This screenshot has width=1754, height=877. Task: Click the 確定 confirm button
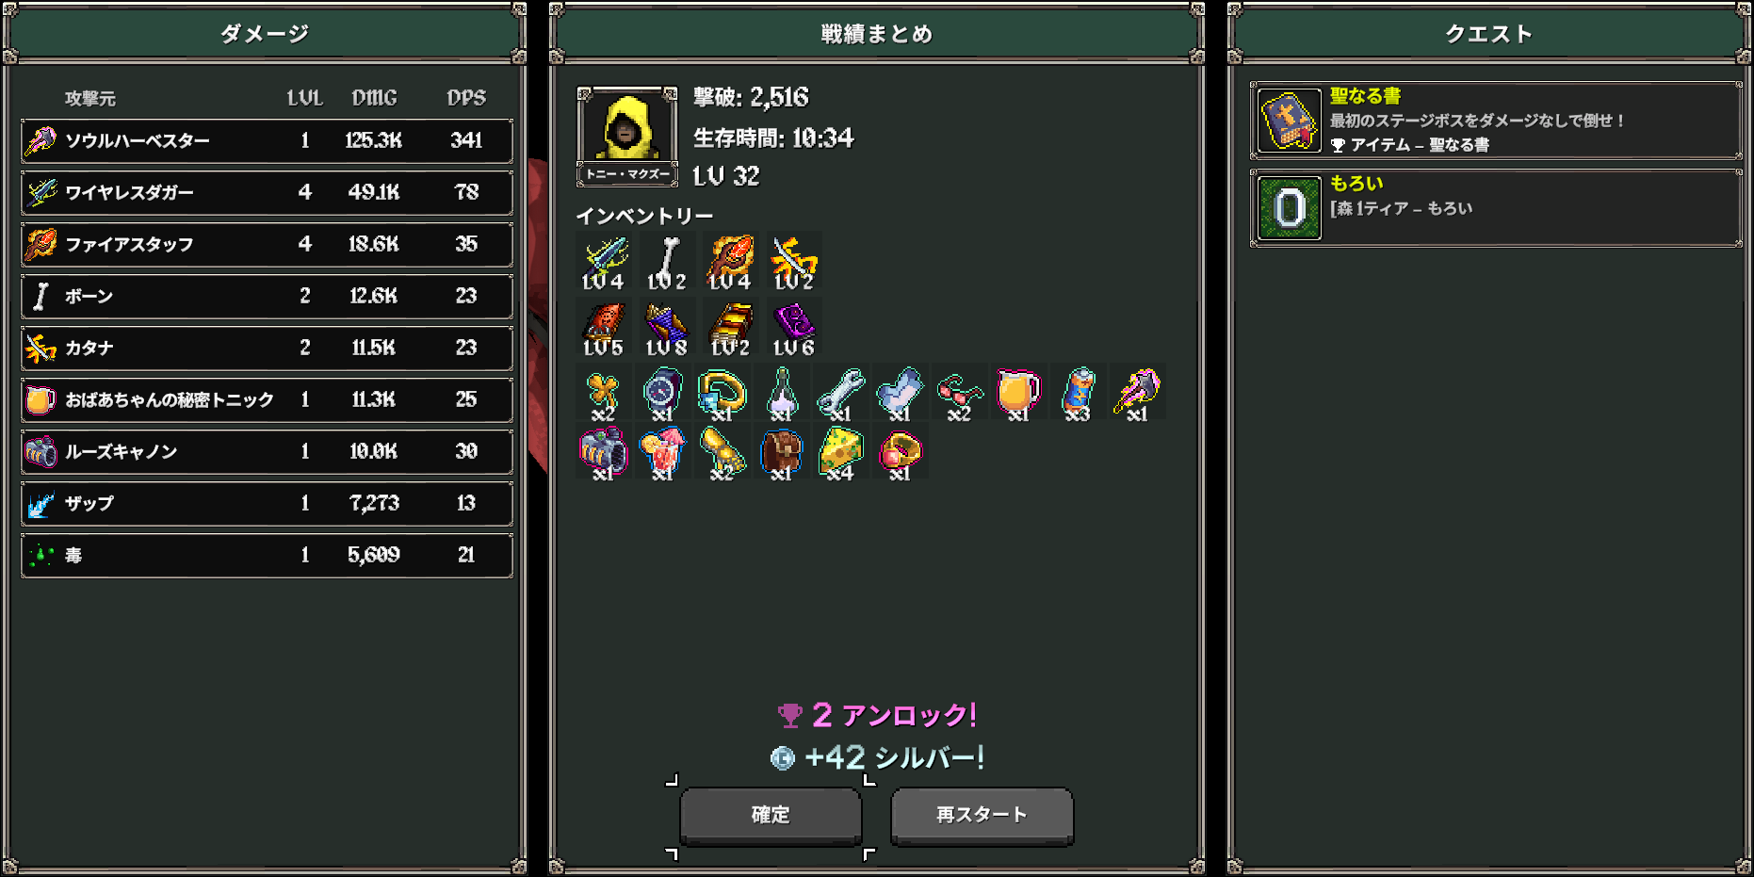tap(771, 816)
